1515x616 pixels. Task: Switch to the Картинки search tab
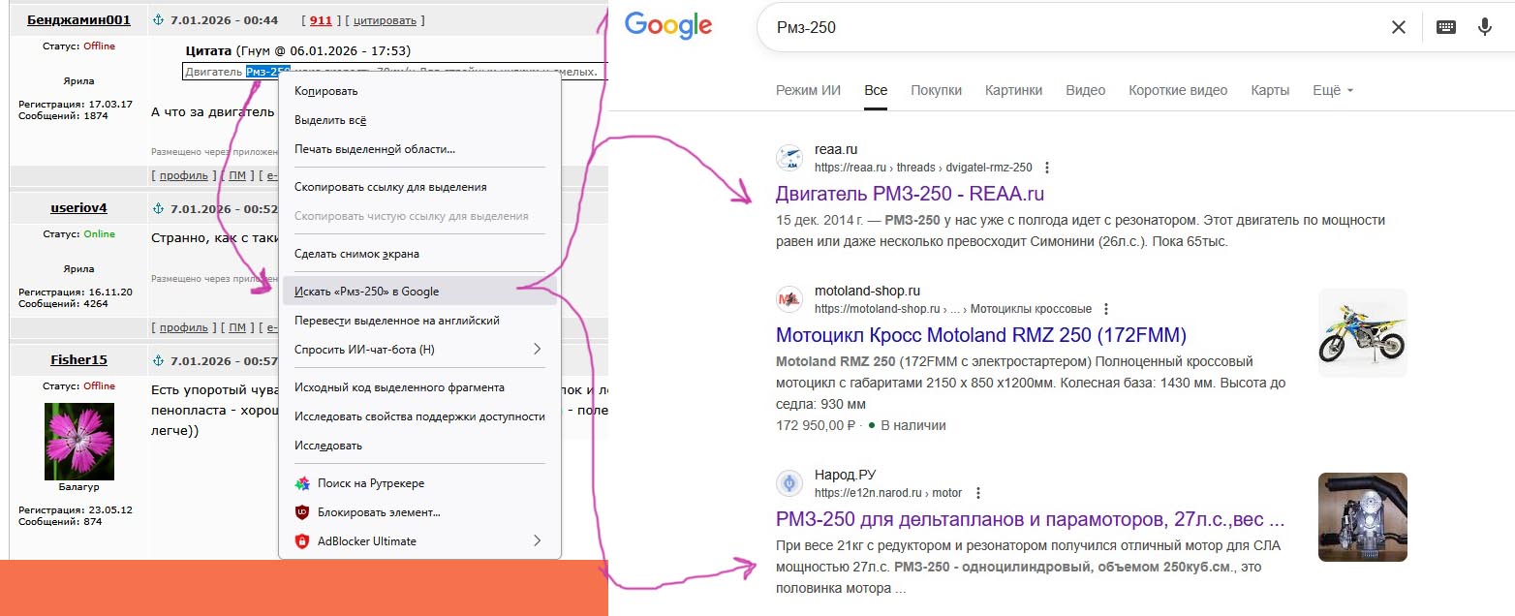tap(1013, 90)
